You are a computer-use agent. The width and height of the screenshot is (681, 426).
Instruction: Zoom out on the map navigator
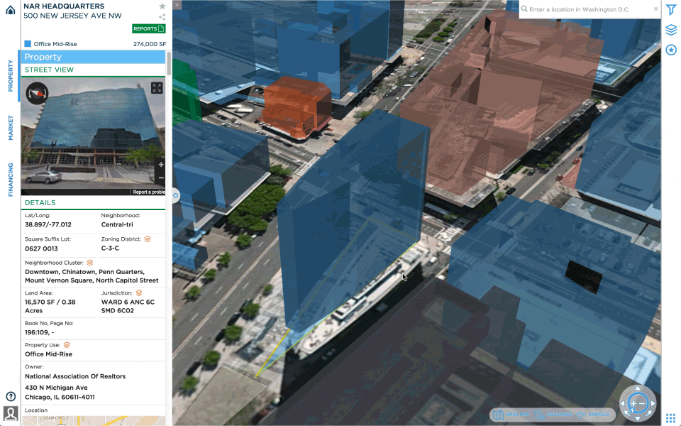(642, 403)
